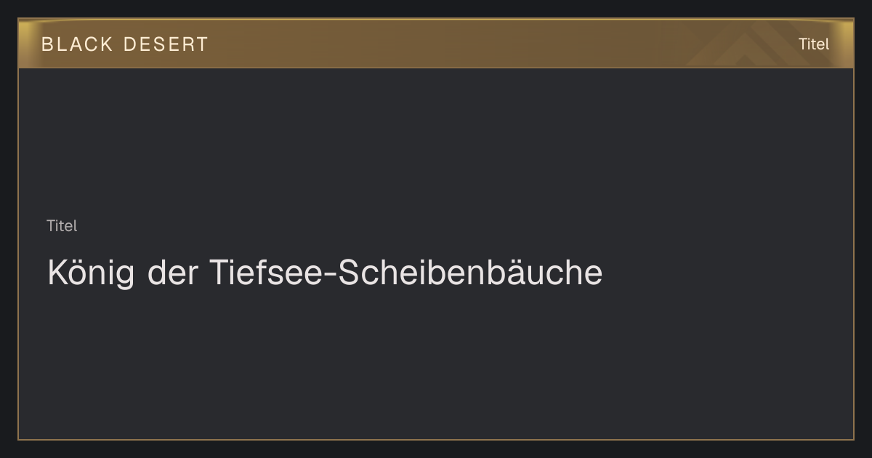Click the word Scheibenbäuche in the title

coord(471,273)
